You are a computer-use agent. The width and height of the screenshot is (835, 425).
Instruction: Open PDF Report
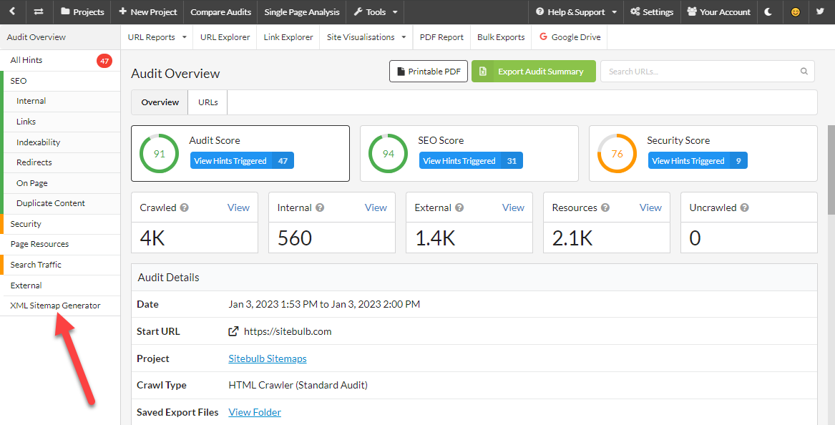[441, 37]
